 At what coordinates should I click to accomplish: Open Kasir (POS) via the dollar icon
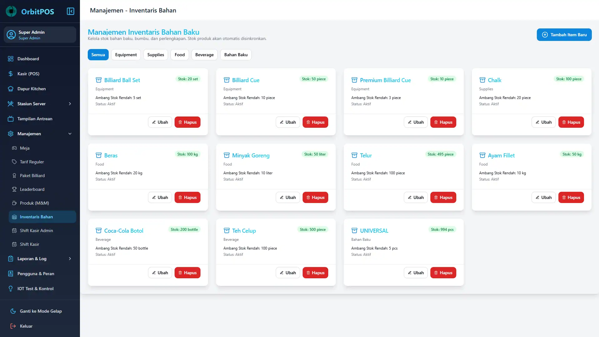(10, 74)
